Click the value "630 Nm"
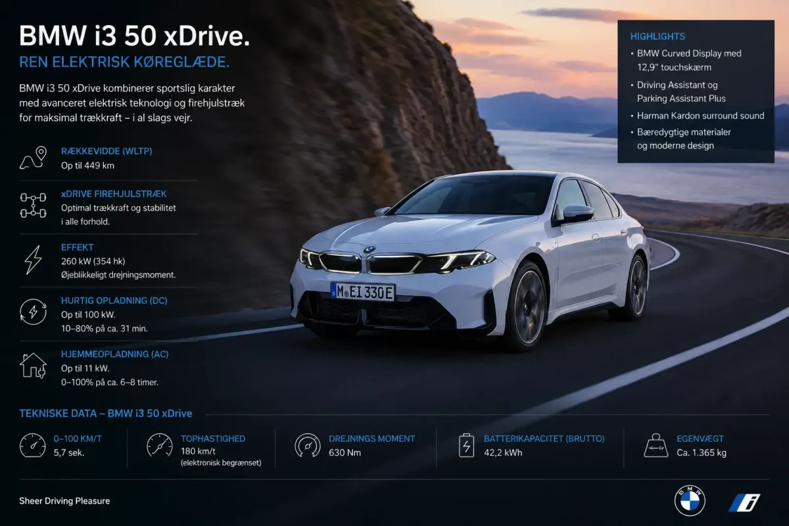789x526 pixels. (345, 452)
